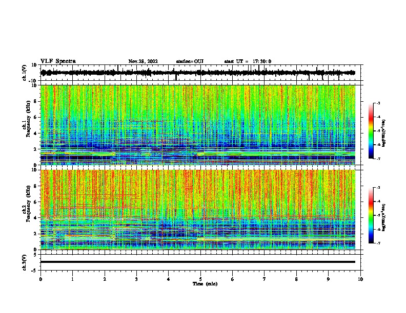
Task: Click the "4" kHz tick of ch.1 spectrogram
Action: point(35,133)
